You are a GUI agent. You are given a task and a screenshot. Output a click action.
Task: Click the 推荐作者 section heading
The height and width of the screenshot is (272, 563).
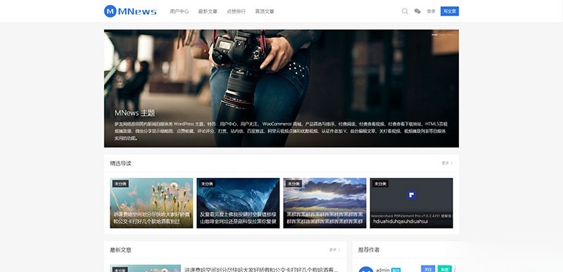(369, 250)
